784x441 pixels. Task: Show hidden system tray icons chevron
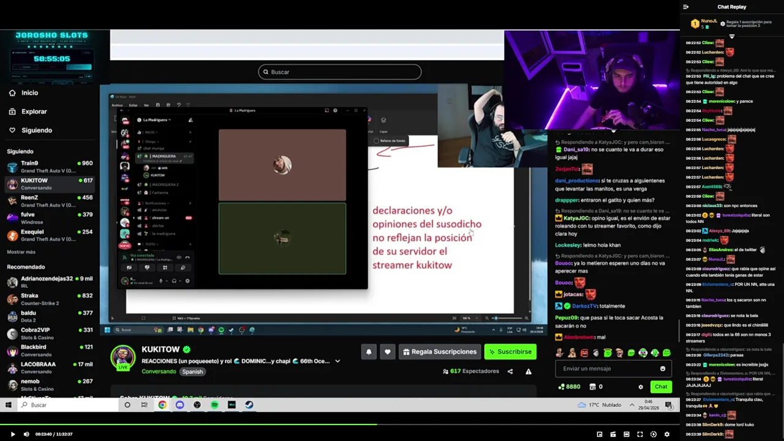631,405
